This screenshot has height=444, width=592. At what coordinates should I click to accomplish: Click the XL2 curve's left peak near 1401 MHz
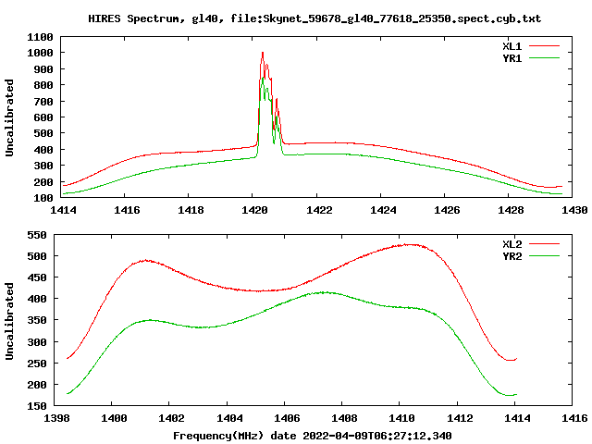[145, 260]
